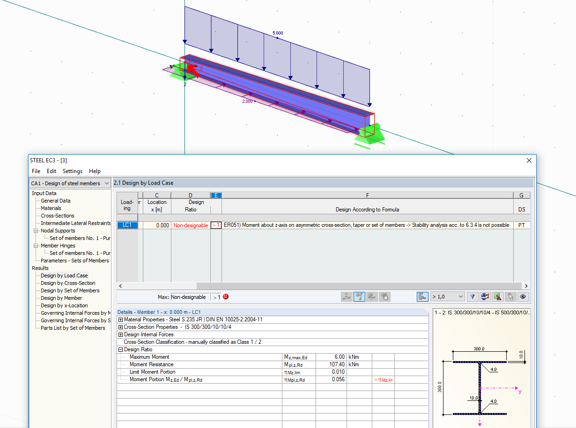The image size is (576, 428).
Task: Open Parts List by Set of Members
Action: pos(73,328)
